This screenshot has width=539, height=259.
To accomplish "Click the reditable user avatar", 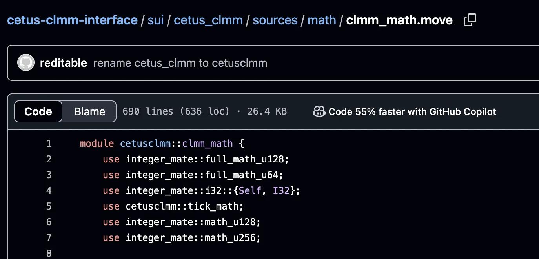I will point(26,63).
